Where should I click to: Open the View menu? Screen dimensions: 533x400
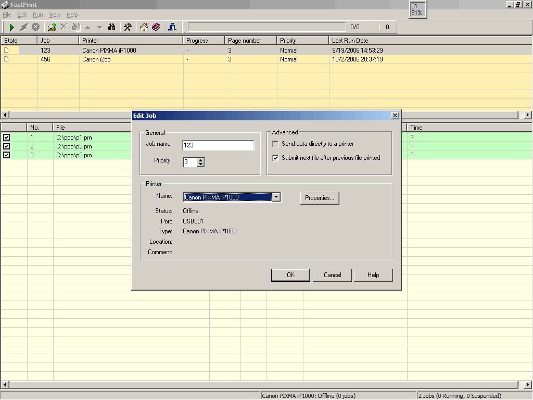click(x=54, y=15)
